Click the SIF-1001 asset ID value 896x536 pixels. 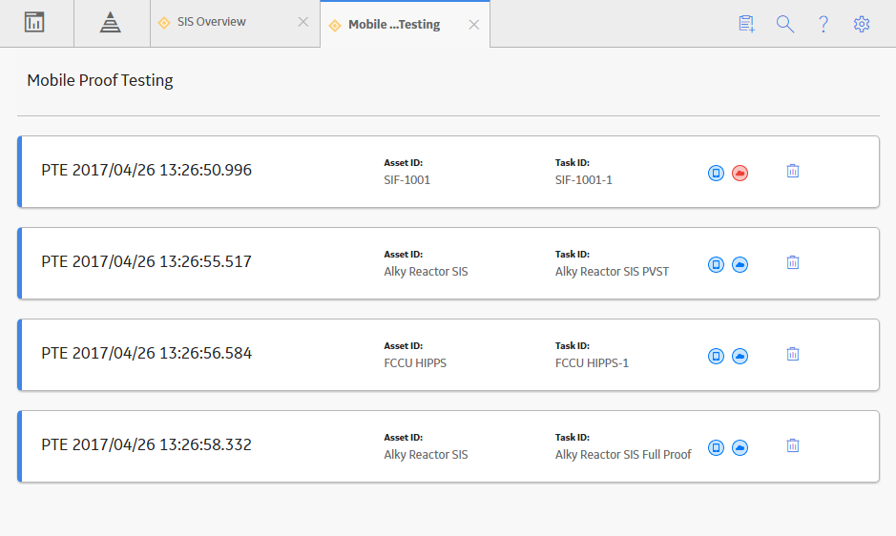point(406,180)
